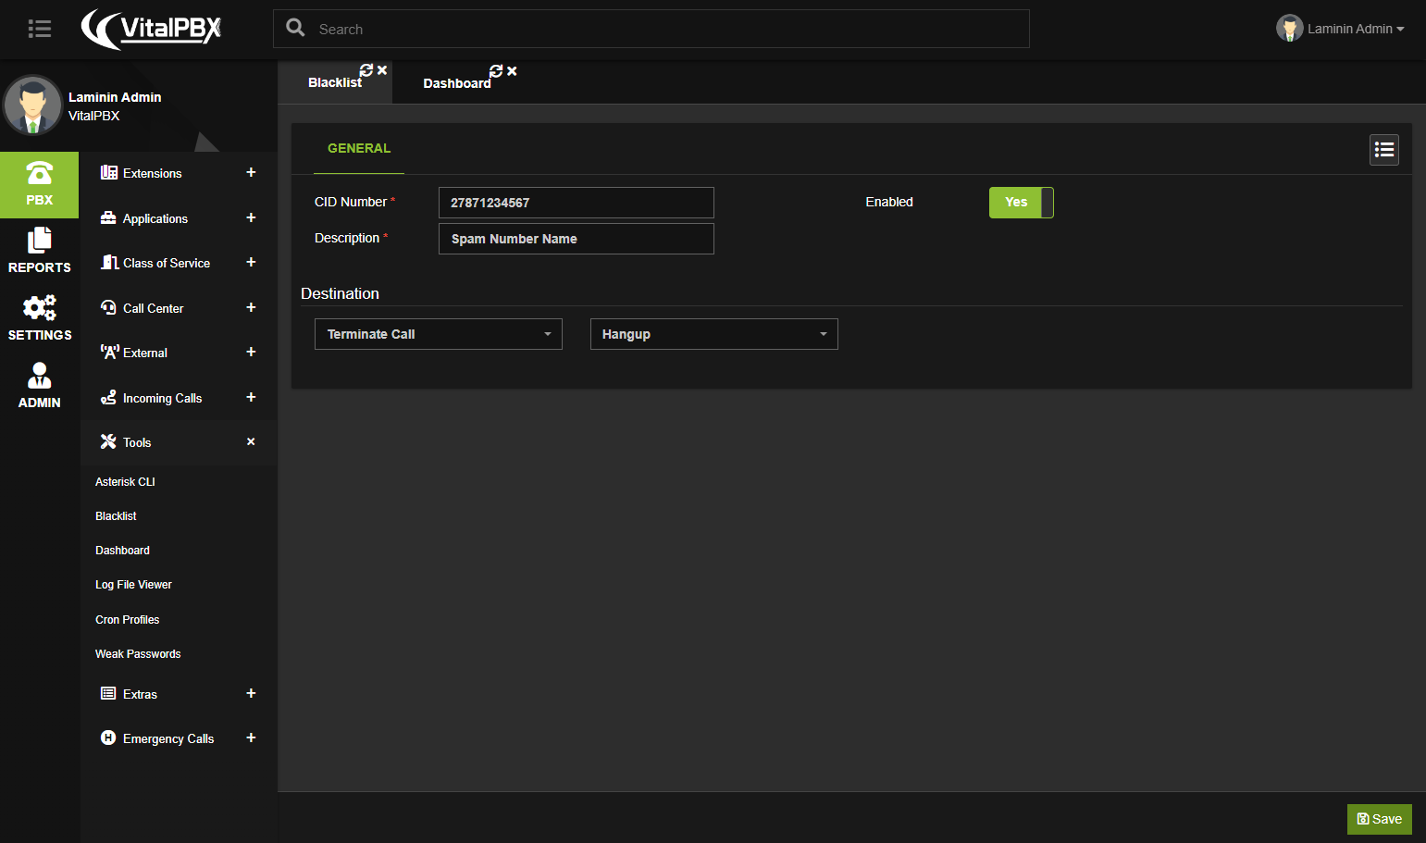Image resolution: width=1426 pixels, height=843 pixels.
Task: Click the Emergency Calls menu label
Action: click(168, 738)
